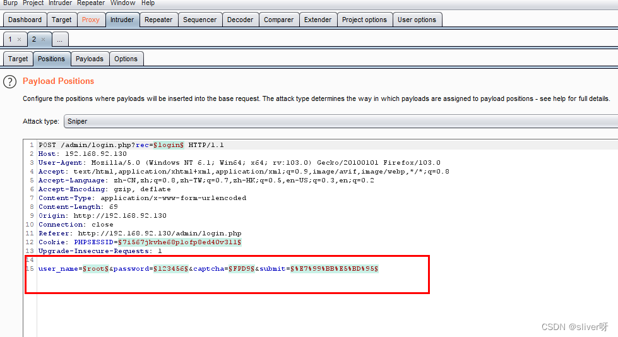The height and width of the screenshot is (337, 618).
Task: Open the Attack type dropdown showing Sniper
Action: pyautogui.click(x=341, y=121)
